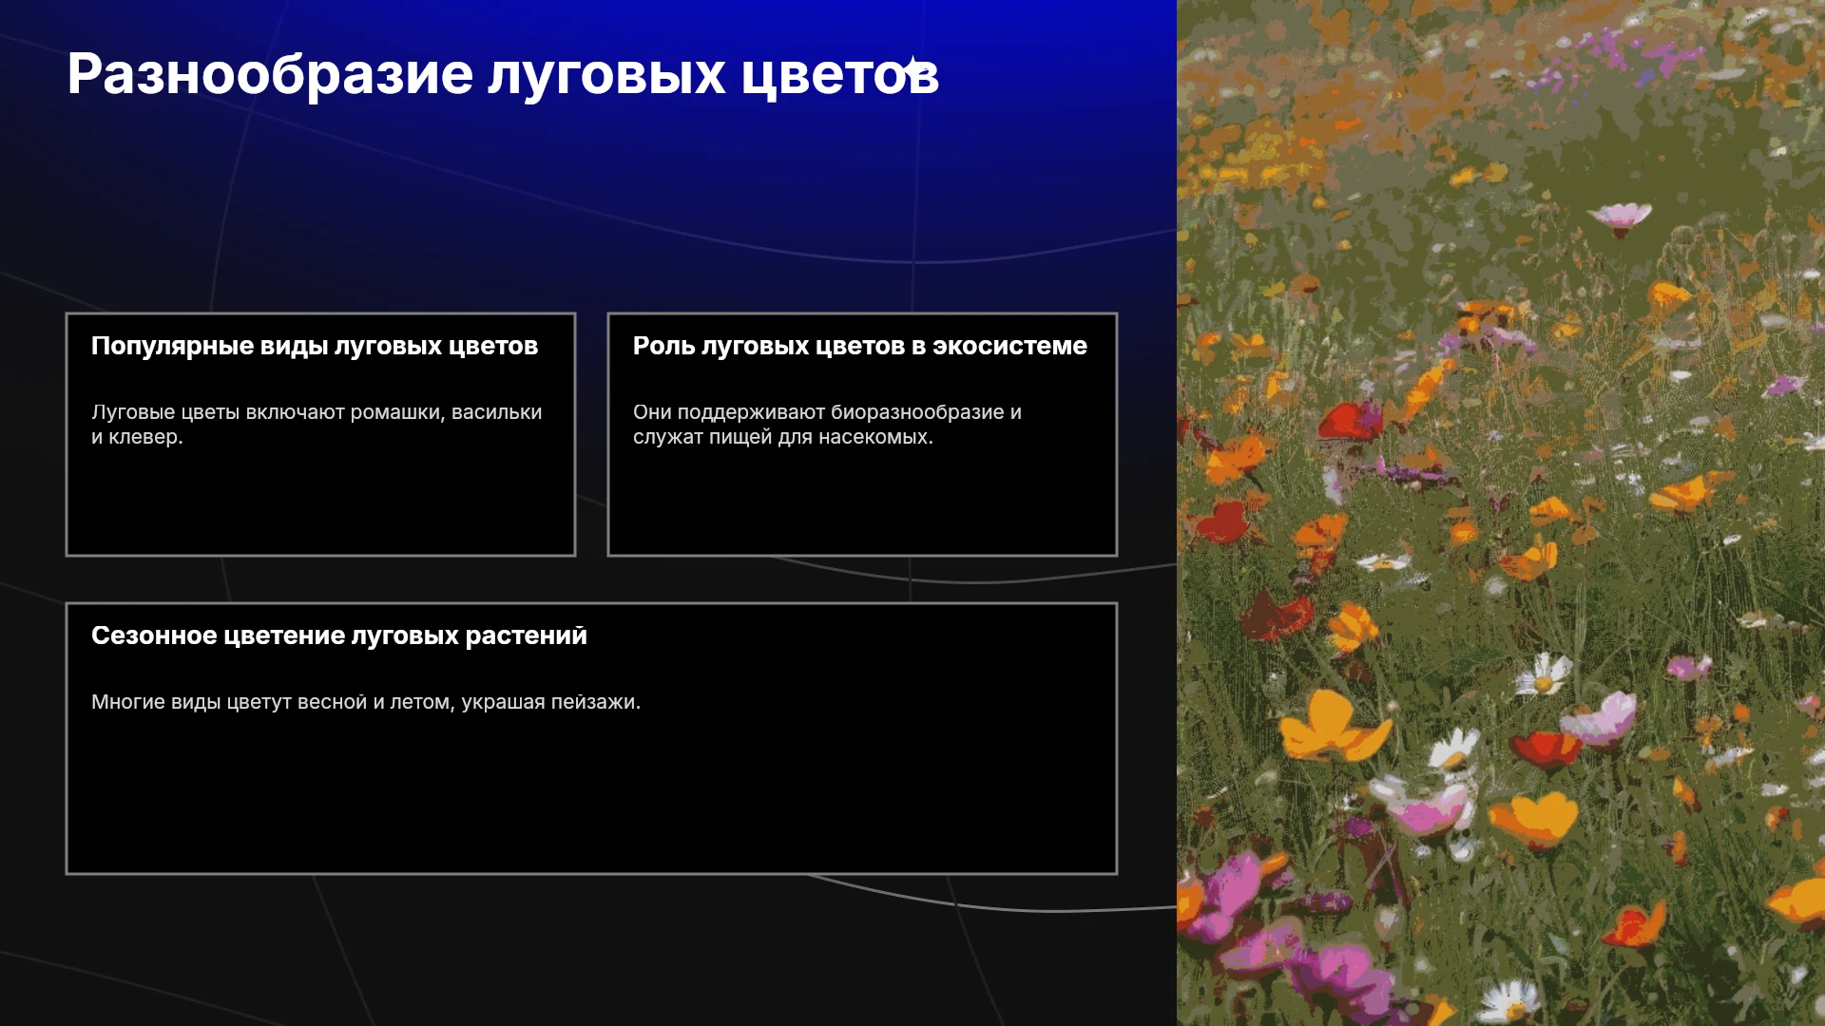The image size is (1825, 1026).
Task: Select the slide title Разнообразие луговых цветов
Action: click(503, 74)
